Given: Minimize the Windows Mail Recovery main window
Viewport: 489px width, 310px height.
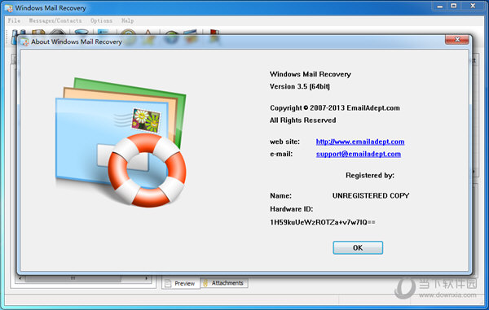Looking at the screenshot, I should (440, 7).
